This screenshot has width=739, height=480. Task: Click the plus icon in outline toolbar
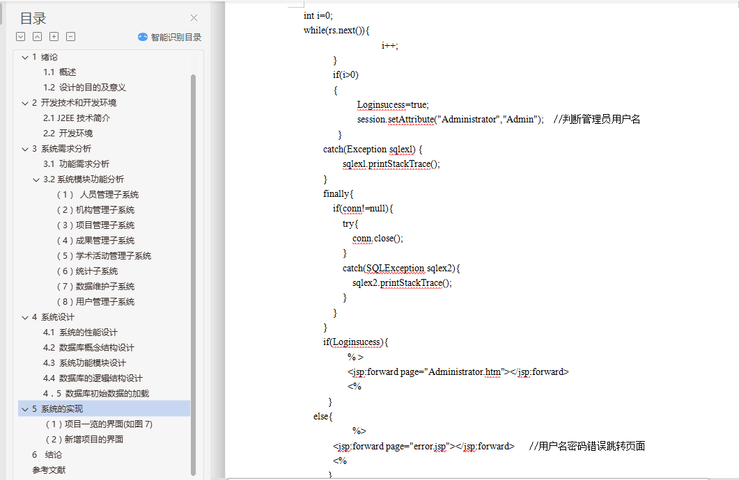[54, 37]
